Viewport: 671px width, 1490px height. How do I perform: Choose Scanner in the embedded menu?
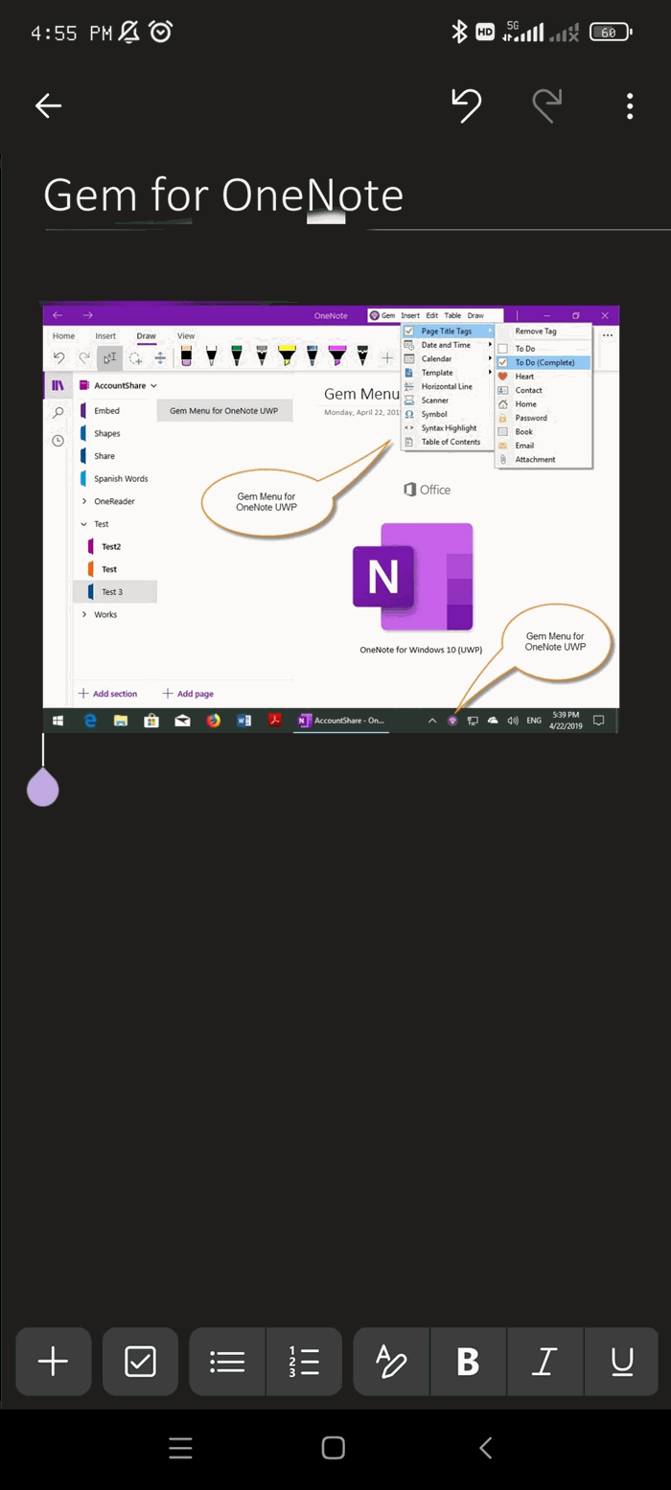(x=449, y=401)
